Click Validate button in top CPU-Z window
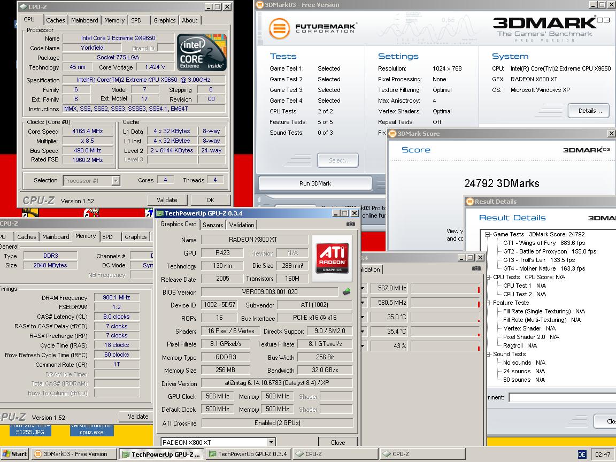The height and width of the screenshot is (462, 616). (x=167, y=200)
